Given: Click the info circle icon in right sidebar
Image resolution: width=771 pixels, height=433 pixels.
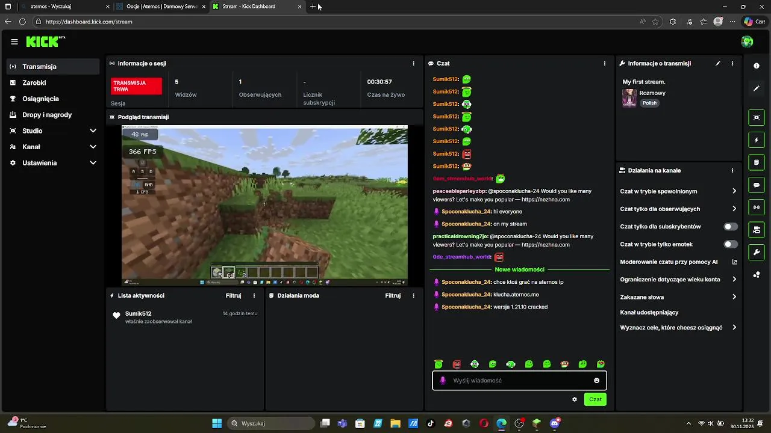Looking at the screenshot, I should point(757,66).
